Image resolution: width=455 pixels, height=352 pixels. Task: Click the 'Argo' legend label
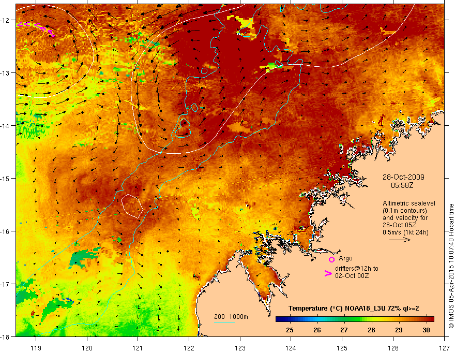[345, 258]
